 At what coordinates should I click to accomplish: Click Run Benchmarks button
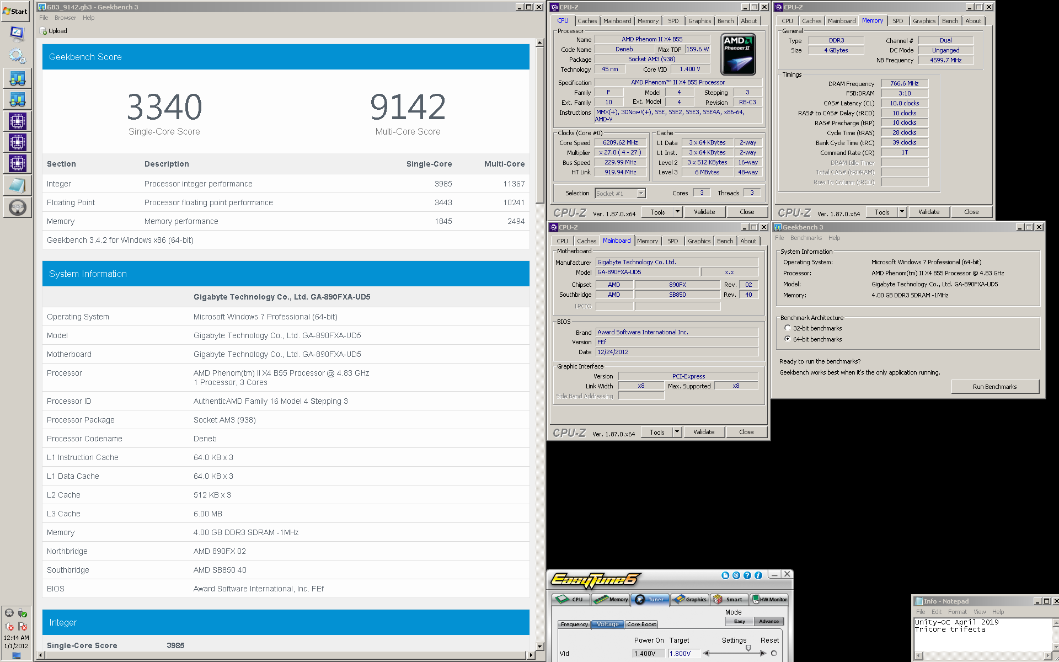click(994, 387)
